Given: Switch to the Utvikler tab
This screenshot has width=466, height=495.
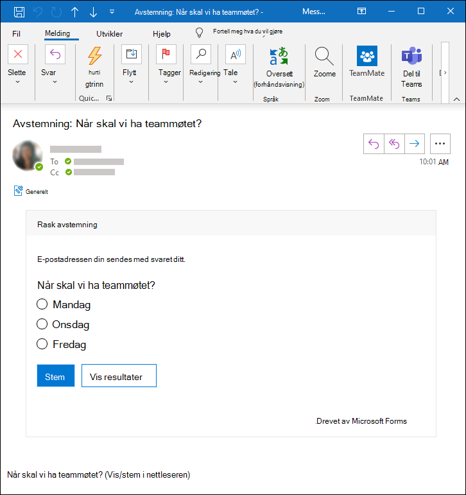Looking at the screenshot, I should coord(109,34).
